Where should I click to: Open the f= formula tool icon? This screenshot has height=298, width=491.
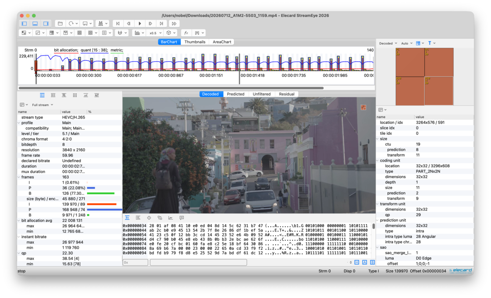(186, 33)
